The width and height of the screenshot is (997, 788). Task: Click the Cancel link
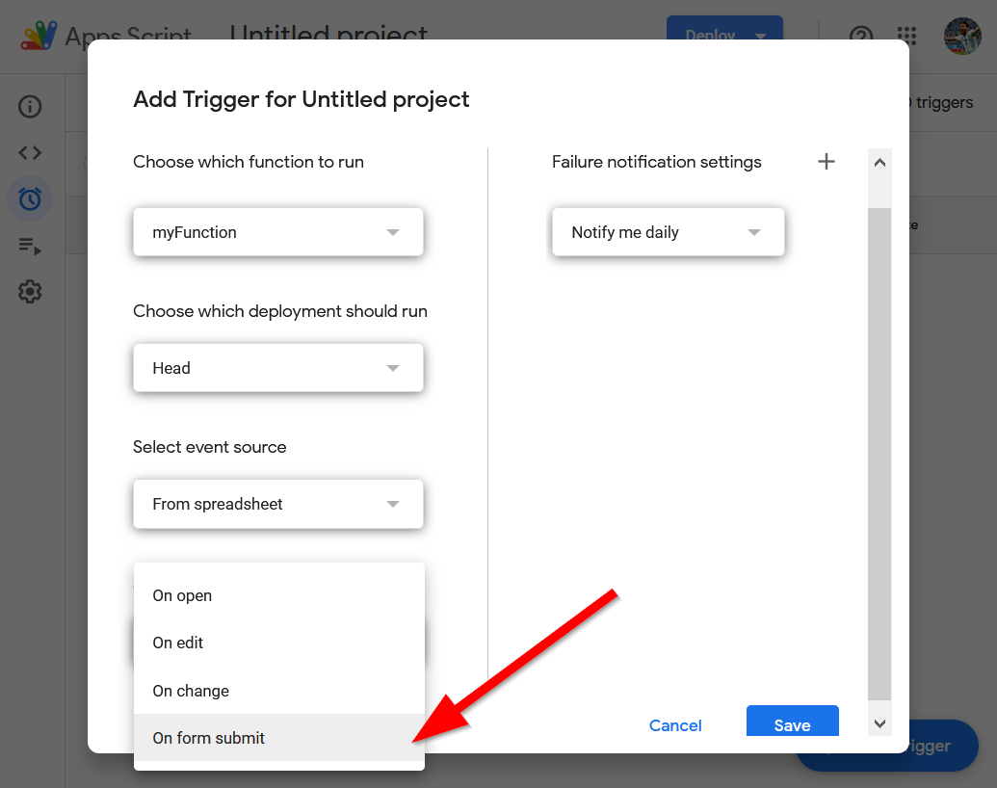[675, 725]
